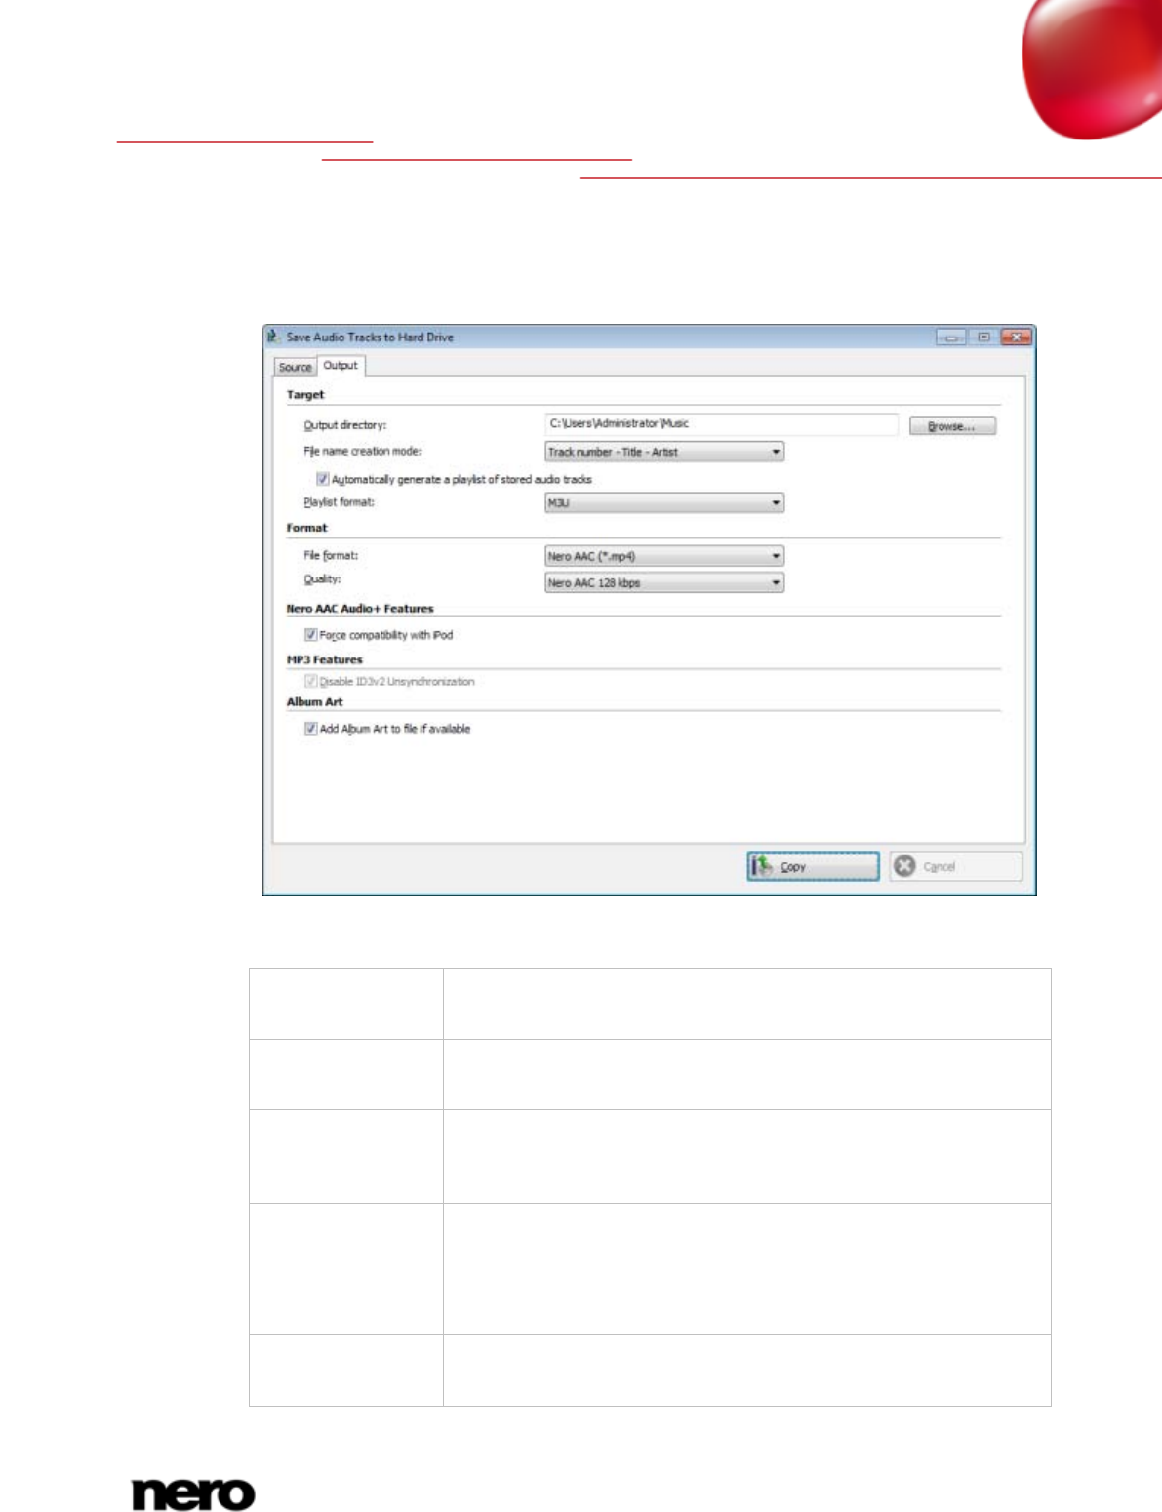
Task: Click the Playlist format label
Action: coord(339,502)
